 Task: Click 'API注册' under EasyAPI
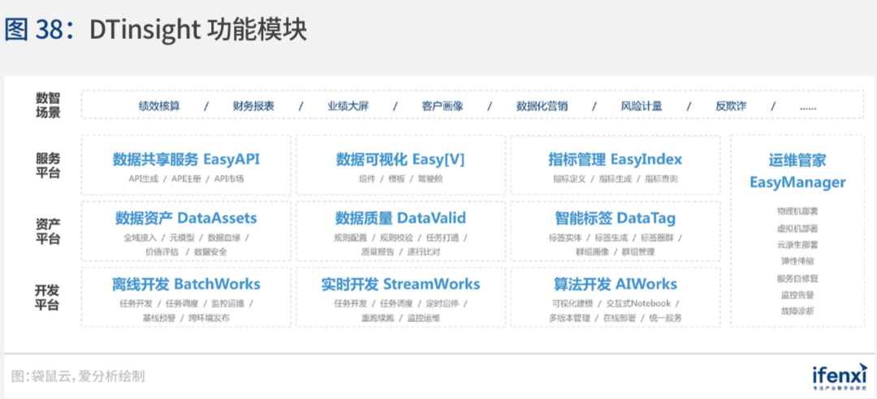coord(186,179)
